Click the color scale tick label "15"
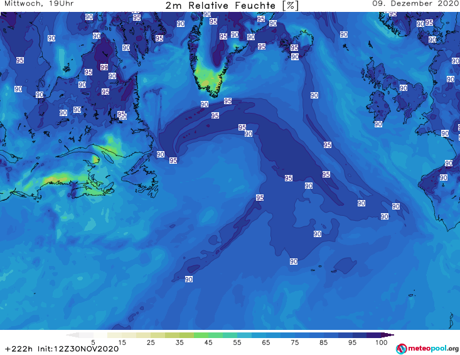This screenshot has width=460, height=355. point(122,342)
